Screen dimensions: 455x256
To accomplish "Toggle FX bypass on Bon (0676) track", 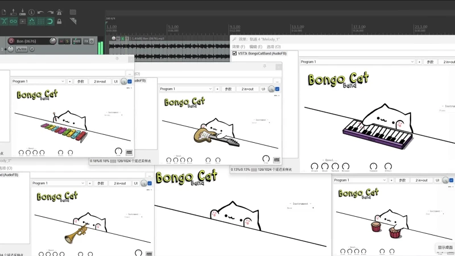I will tap(92, 41).
